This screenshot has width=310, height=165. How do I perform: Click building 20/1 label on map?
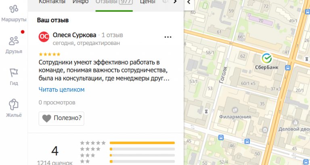coord(300,91)
